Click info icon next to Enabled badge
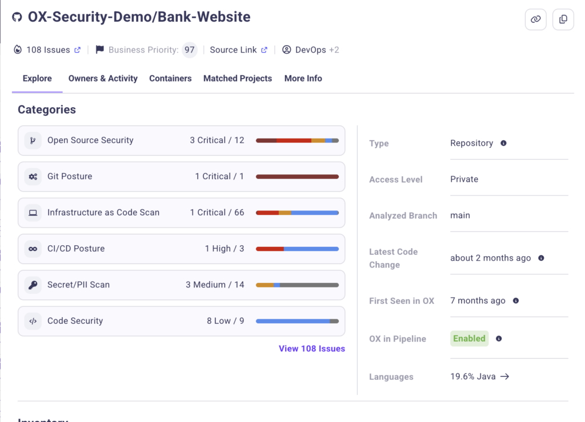585x422 pixels. (x=498, y=339)
